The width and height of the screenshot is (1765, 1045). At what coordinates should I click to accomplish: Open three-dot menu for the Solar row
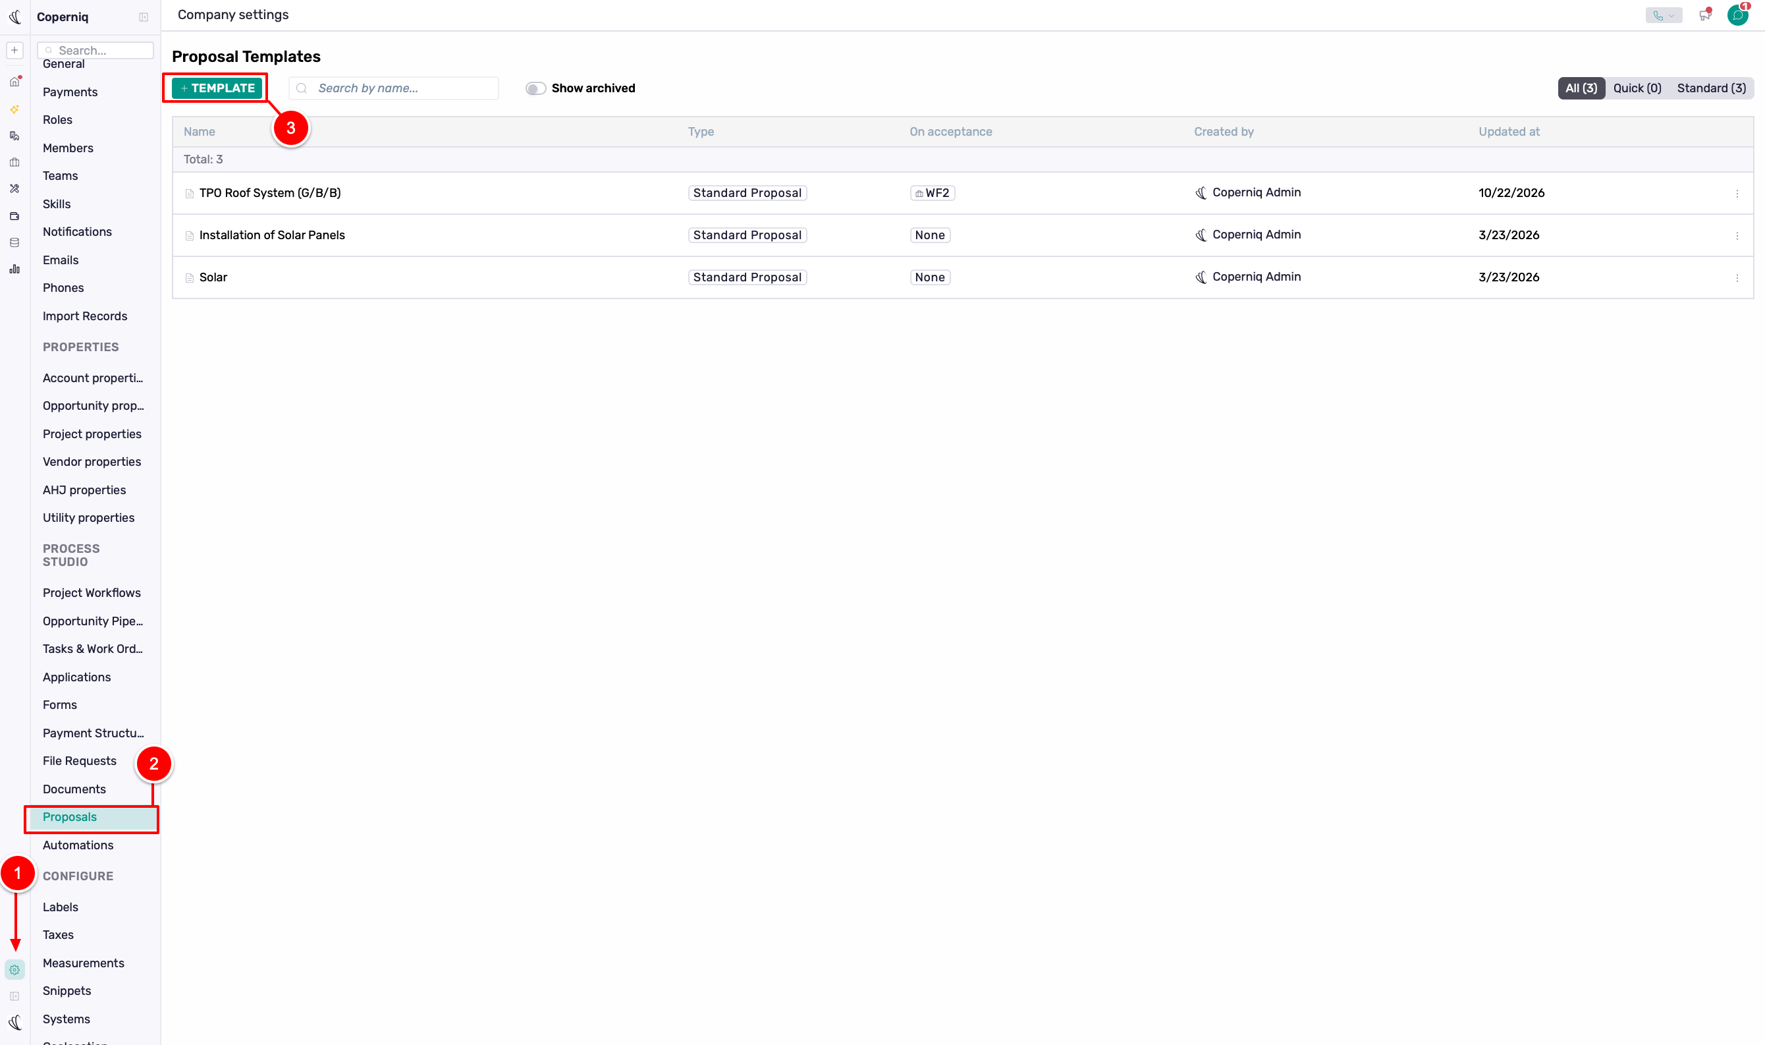pos(1737,277)
